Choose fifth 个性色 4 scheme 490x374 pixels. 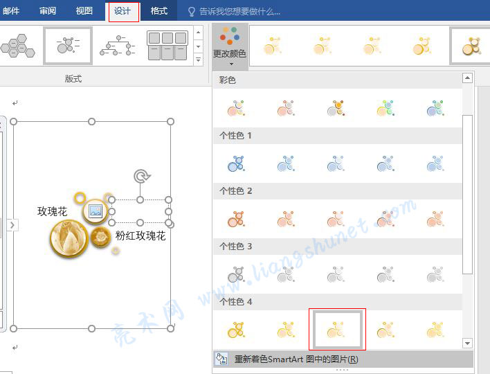click(x=435, y=330)
